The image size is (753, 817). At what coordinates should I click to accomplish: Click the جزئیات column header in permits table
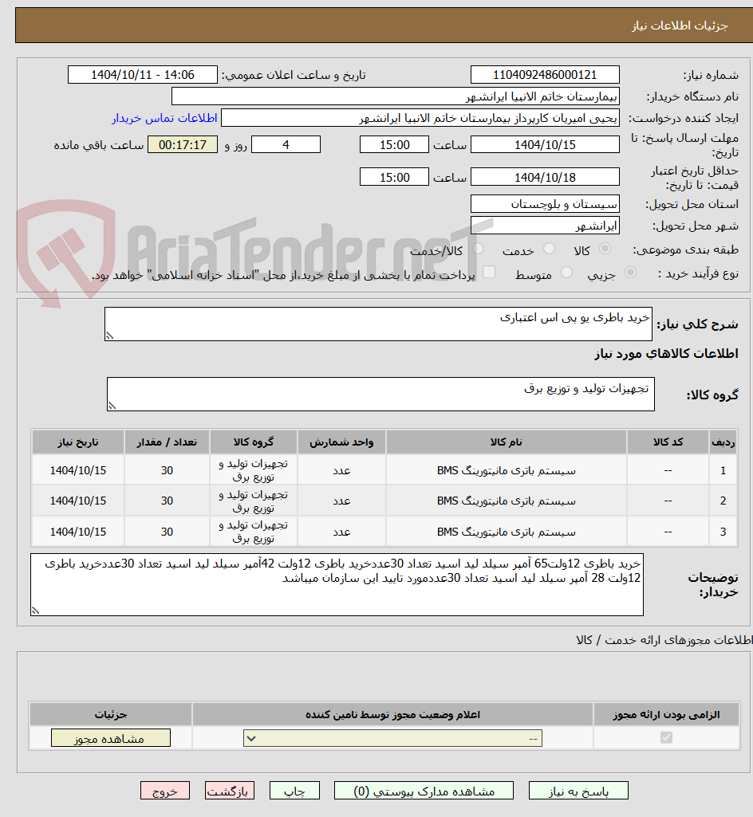pos(111,714)
